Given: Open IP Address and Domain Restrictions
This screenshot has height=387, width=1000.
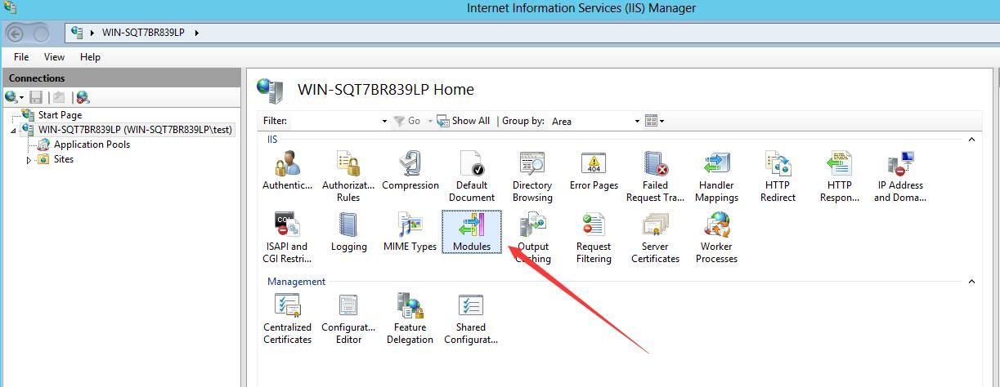Looking at the screenshot, I should pyautogui.click(x=899, y=176).
